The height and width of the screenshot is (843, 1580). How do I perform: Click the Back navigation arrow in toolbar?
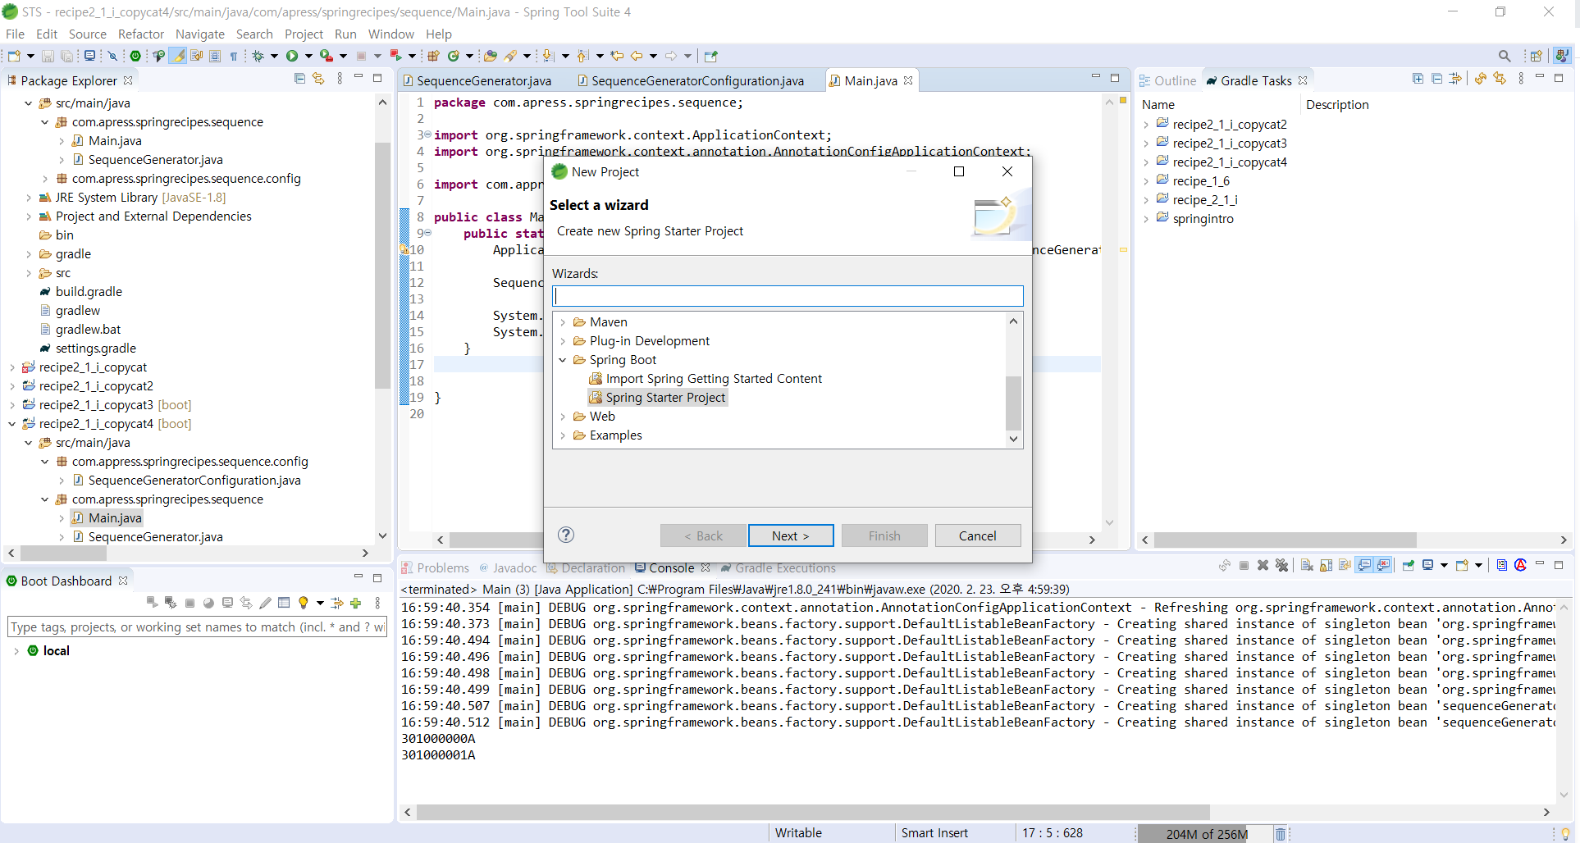[x=637, y=56]
